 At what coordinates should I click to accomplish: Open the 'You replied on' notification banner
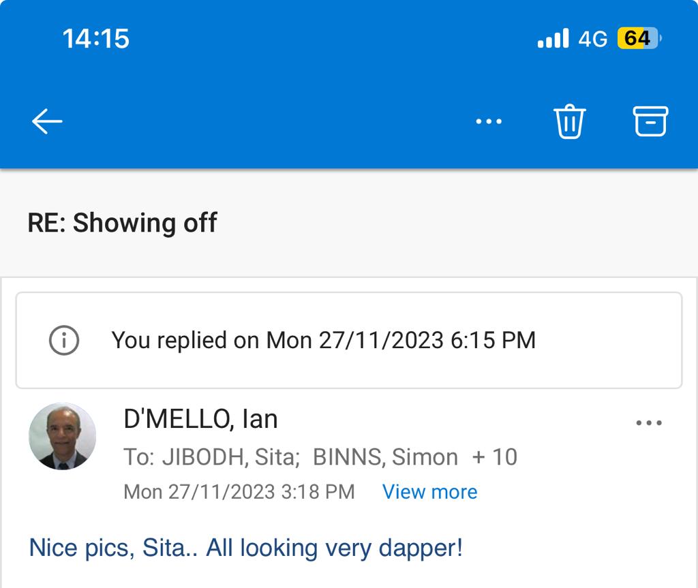pos(323,340)
